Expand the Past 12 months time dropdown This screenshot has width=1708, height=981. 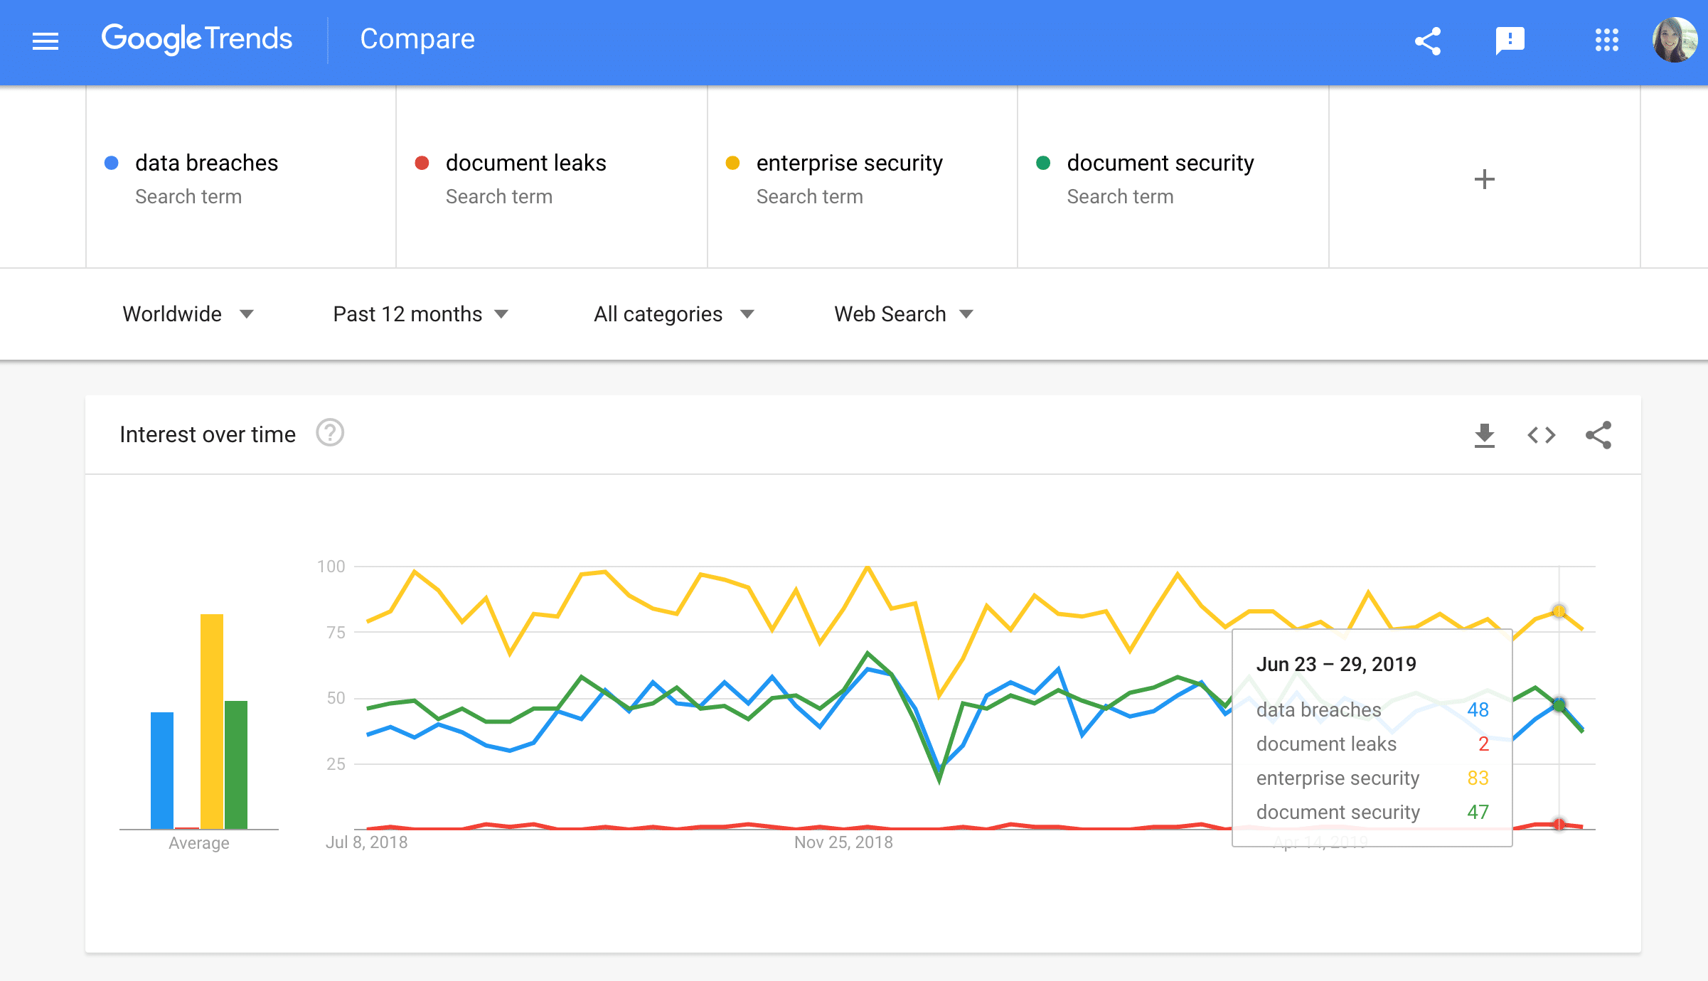pos(417,313)
